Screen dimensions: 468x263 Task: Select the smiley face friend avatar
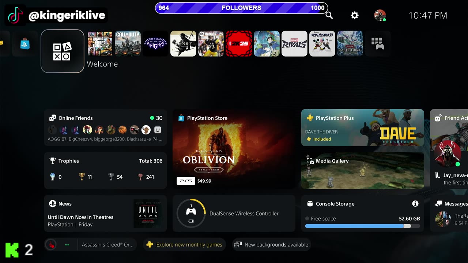(x=158, y=130)
